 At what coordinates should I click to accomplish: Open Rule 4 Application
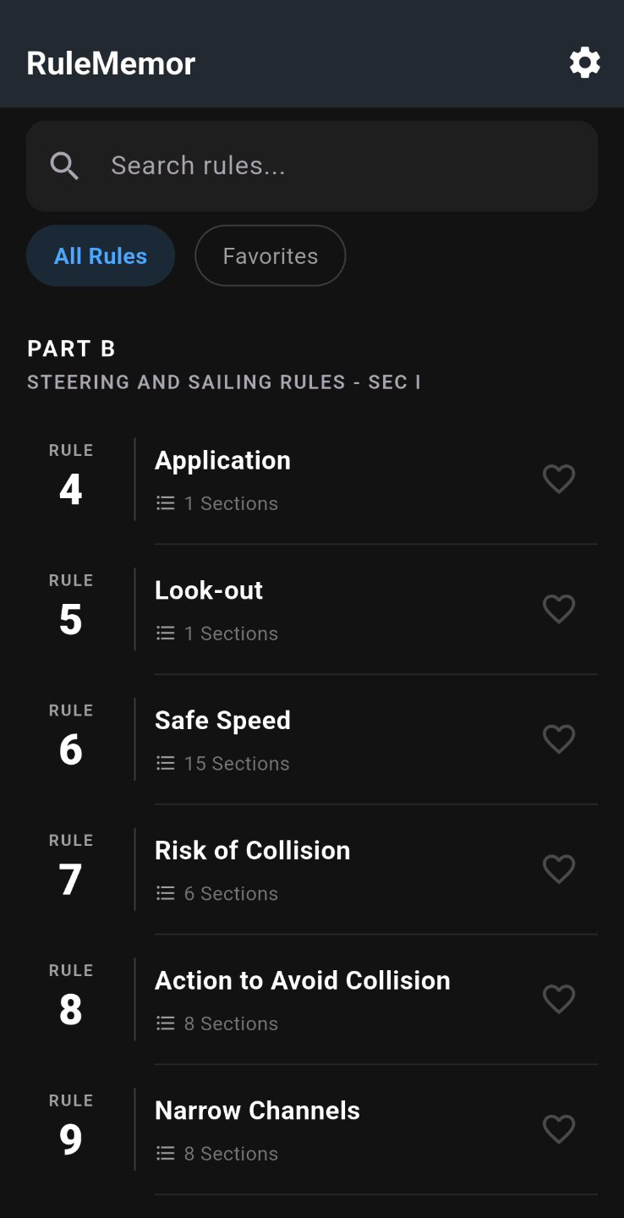point(312,480)
